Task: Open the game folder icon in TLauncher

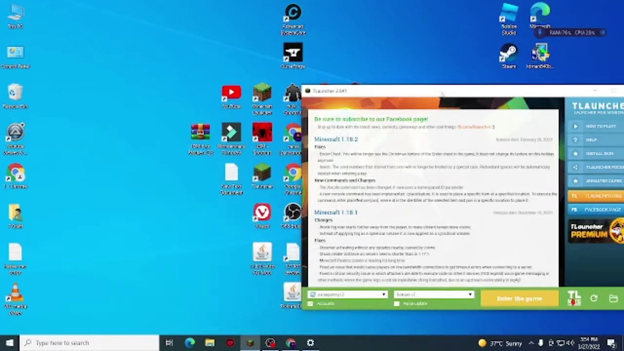Action: (613, 298)
